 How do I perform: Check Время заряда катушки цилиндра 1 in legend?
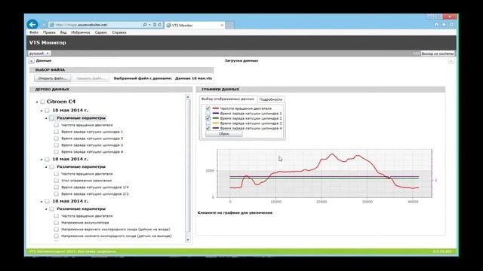click(x=208, y=114)
